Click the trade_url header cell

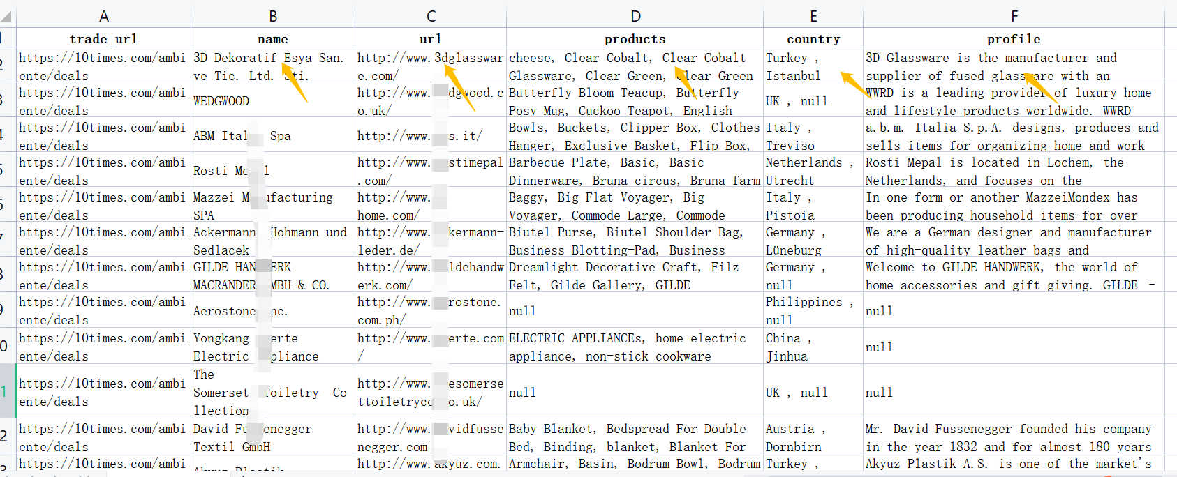point(103,39)
